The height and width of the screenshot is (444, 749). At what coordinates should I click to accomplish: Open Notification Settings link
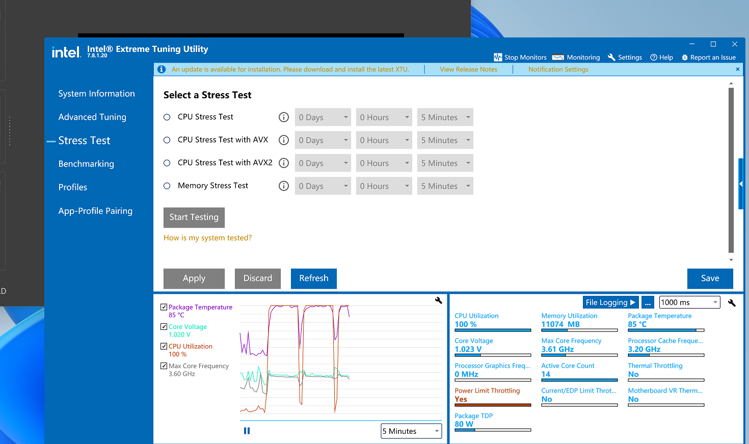[558, 69]
